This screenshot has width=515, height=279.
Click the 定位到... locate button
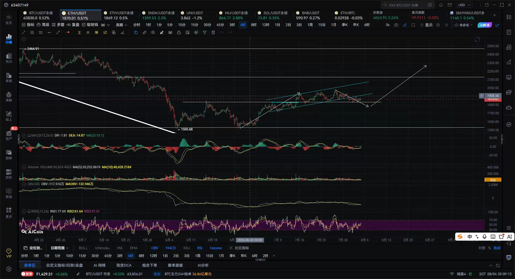33,248
